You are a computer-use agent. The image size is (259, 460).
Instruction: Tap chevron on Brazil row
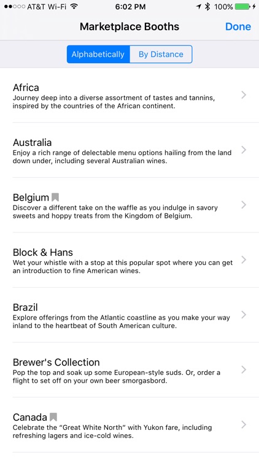click(x=244, y=315)
